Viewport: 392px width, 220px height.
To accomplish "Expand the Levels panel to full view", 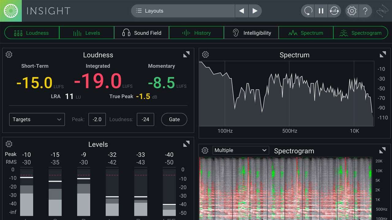I will tap(186, 144).
